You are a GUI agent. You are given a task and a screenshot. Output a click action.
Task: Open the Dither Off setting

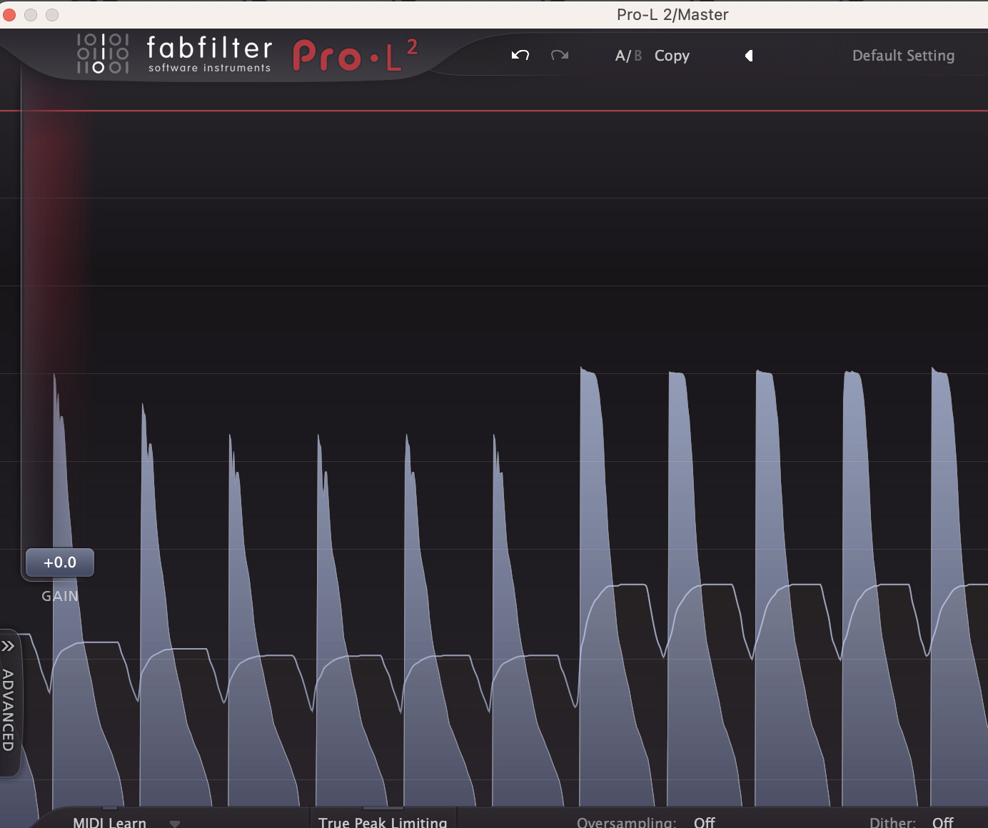942,822
